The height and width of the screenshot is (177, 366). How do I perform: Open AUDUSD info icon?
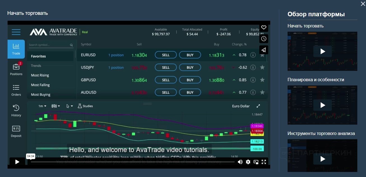pos(253,92)
